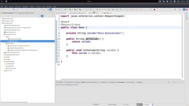Click the Open Perspective icon

[x=180, y=9]
